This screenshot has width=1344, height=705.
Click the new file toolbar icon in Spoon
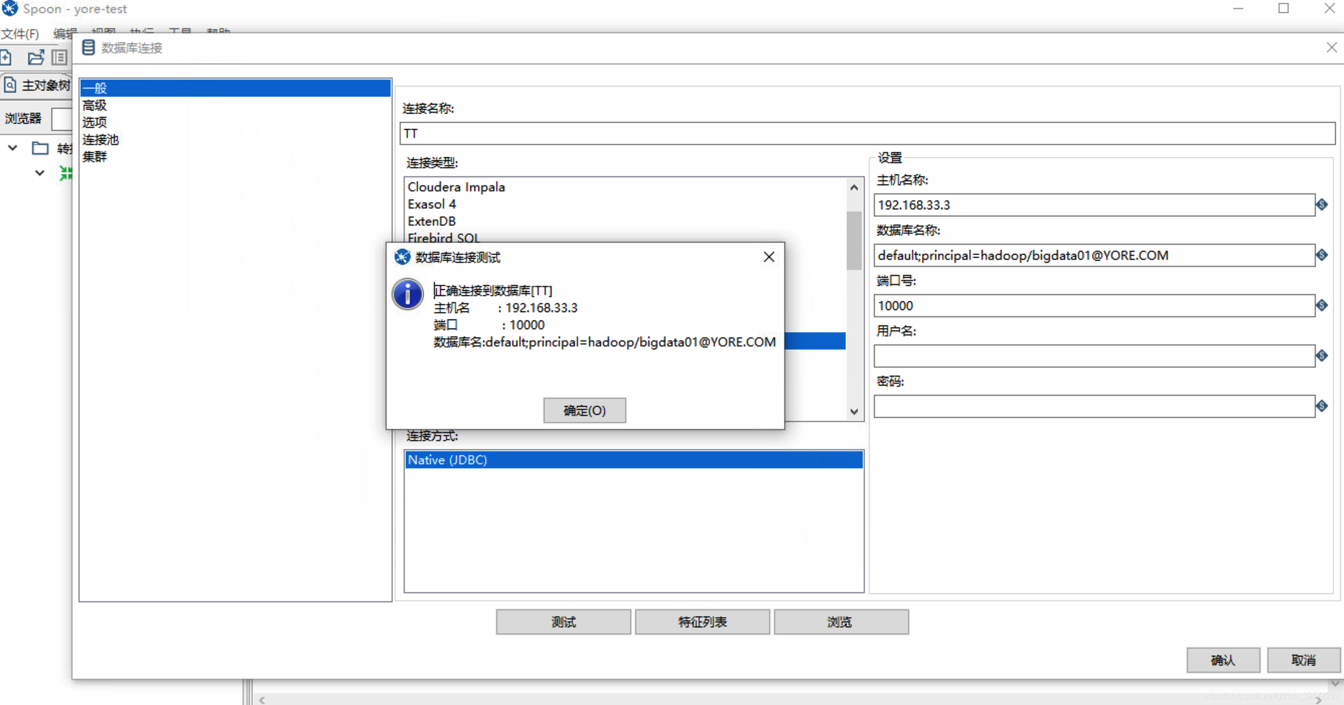[x=6, y=57]
